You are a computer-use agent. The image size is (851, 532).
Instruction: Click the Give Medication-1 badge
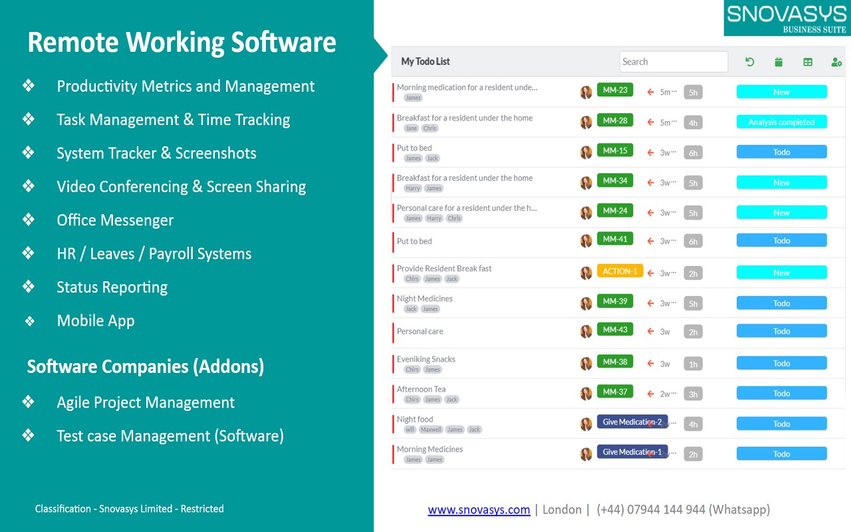click(632, 452)
